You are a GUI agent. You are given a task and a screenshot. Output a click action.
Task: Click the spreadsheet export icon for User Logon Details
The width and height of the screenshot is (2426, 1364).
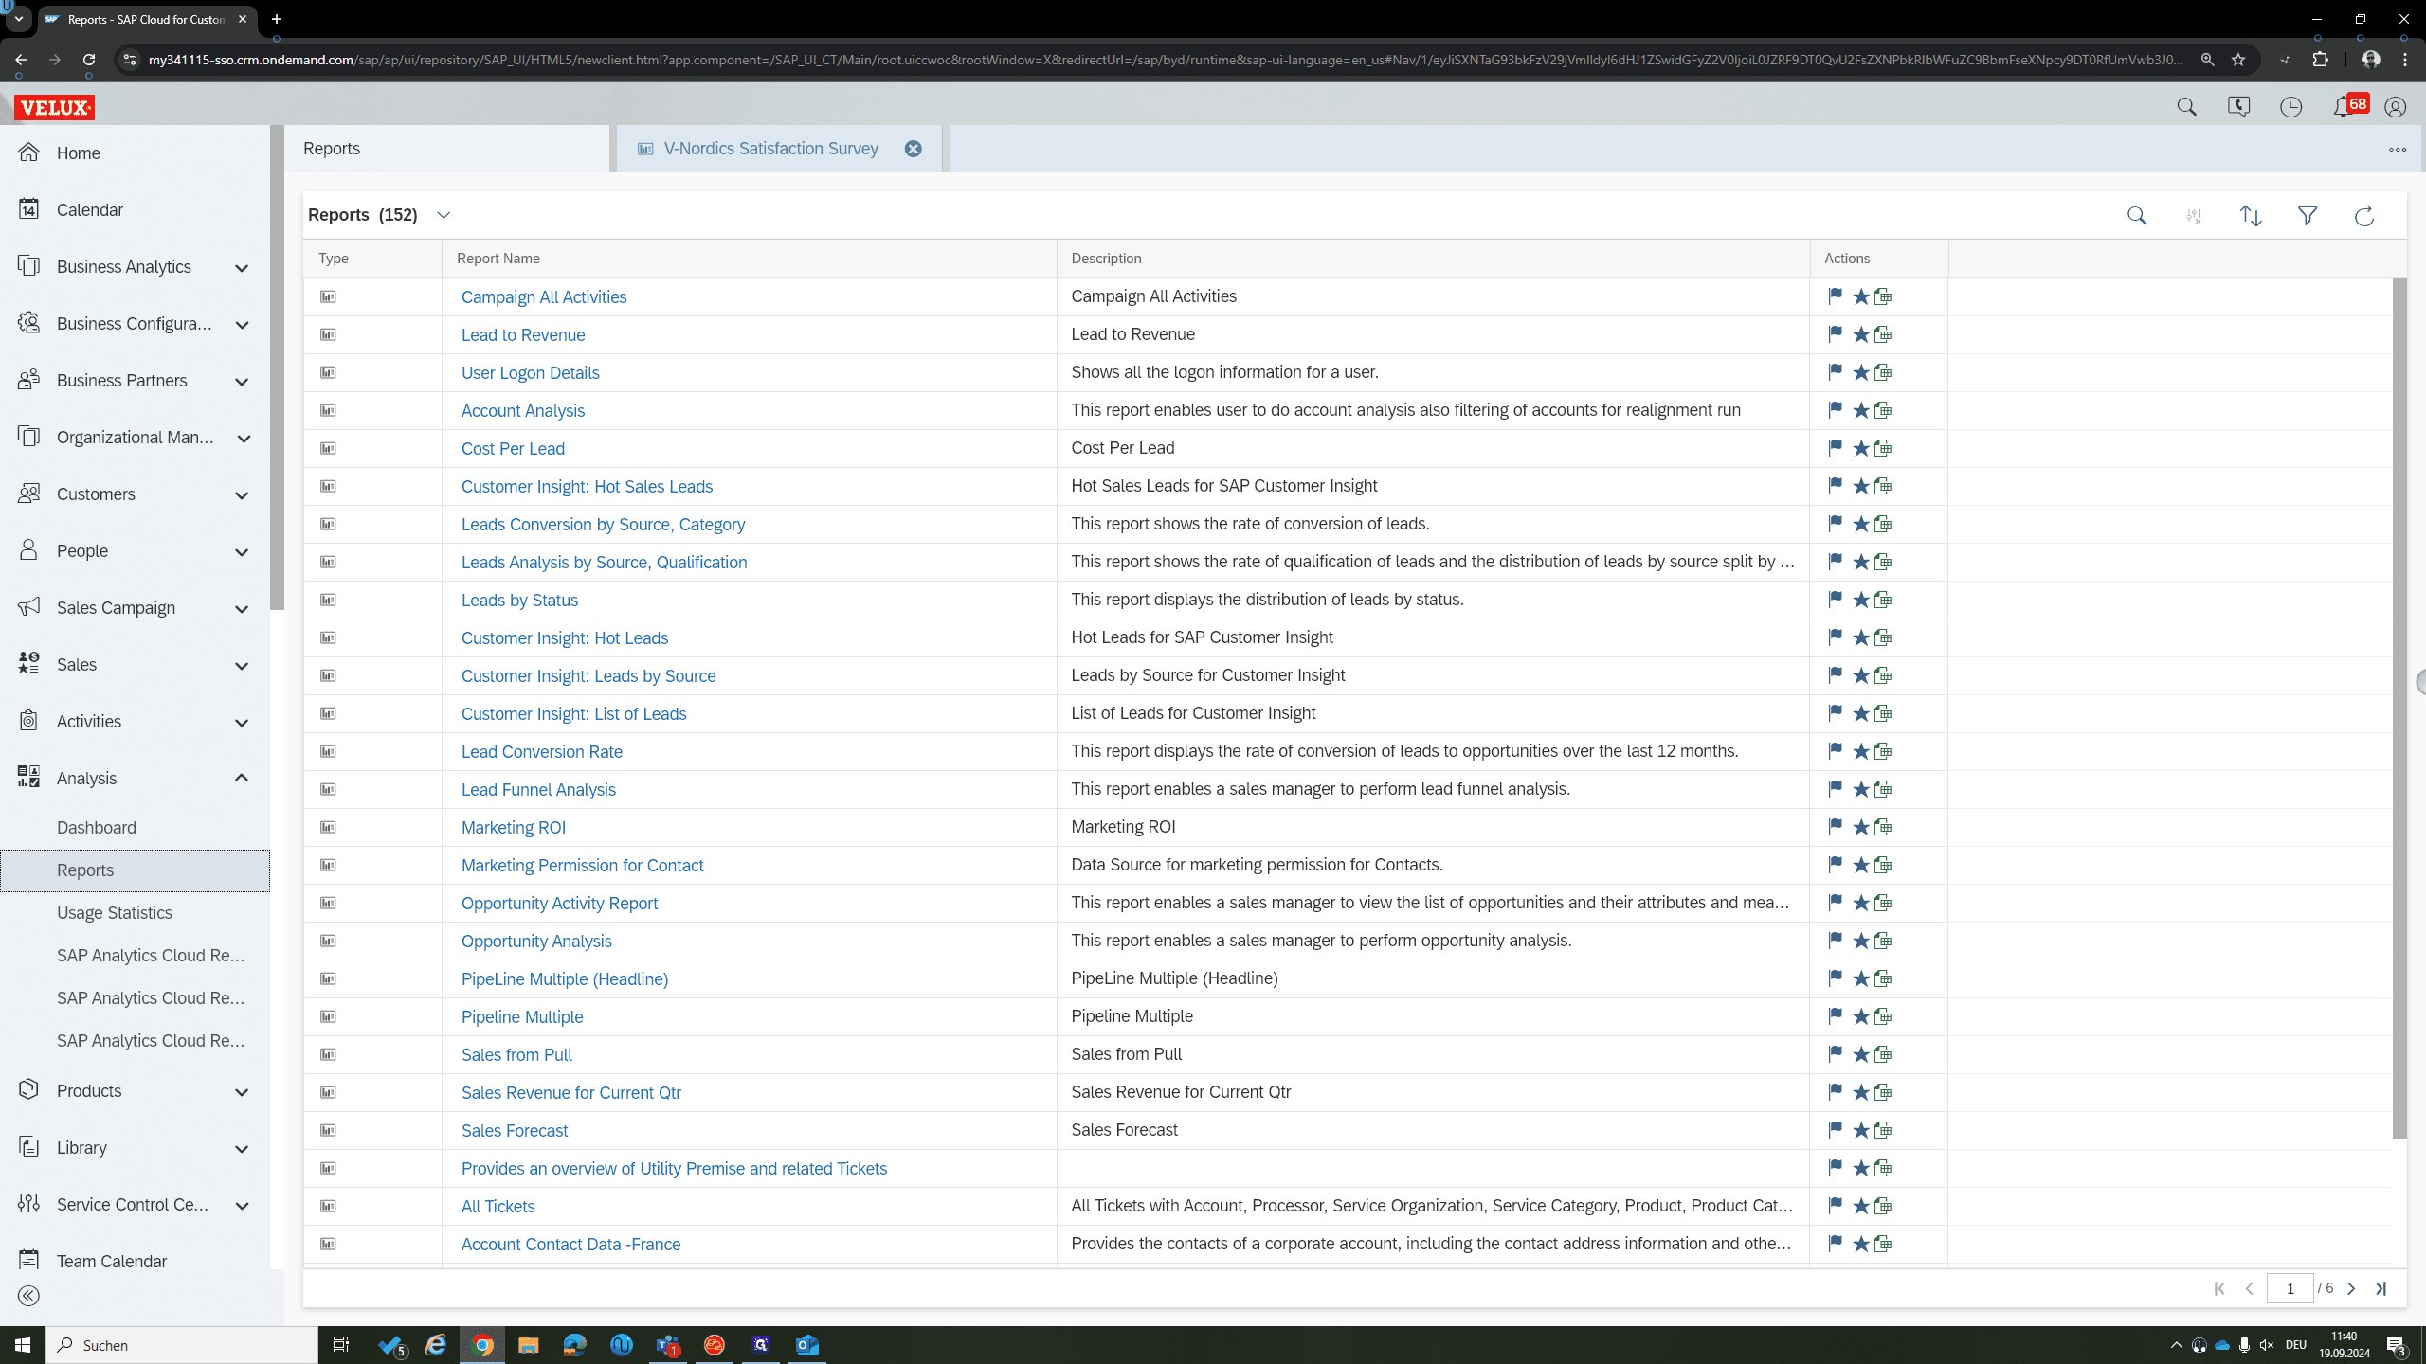(x=1883, y=372)
